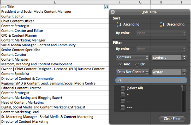Select the Director of Content Marketing cell
Screen dimensions: 191x125
tap(55, 121)
